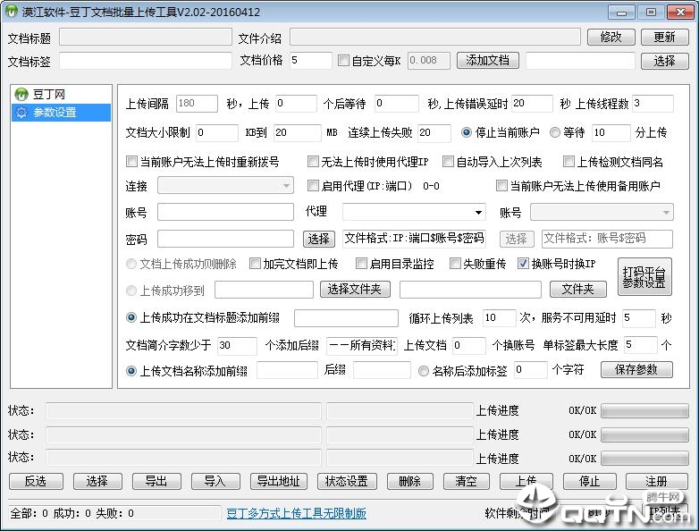Click the 文档价格 input field
This screenshot has height=531, width=699.
[x=311, y=60]
